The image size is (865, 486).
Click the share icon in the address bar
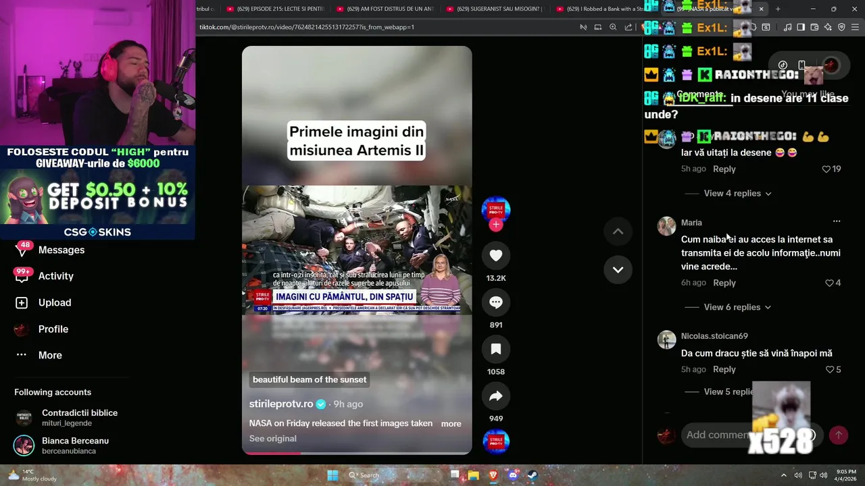(628, 27)
